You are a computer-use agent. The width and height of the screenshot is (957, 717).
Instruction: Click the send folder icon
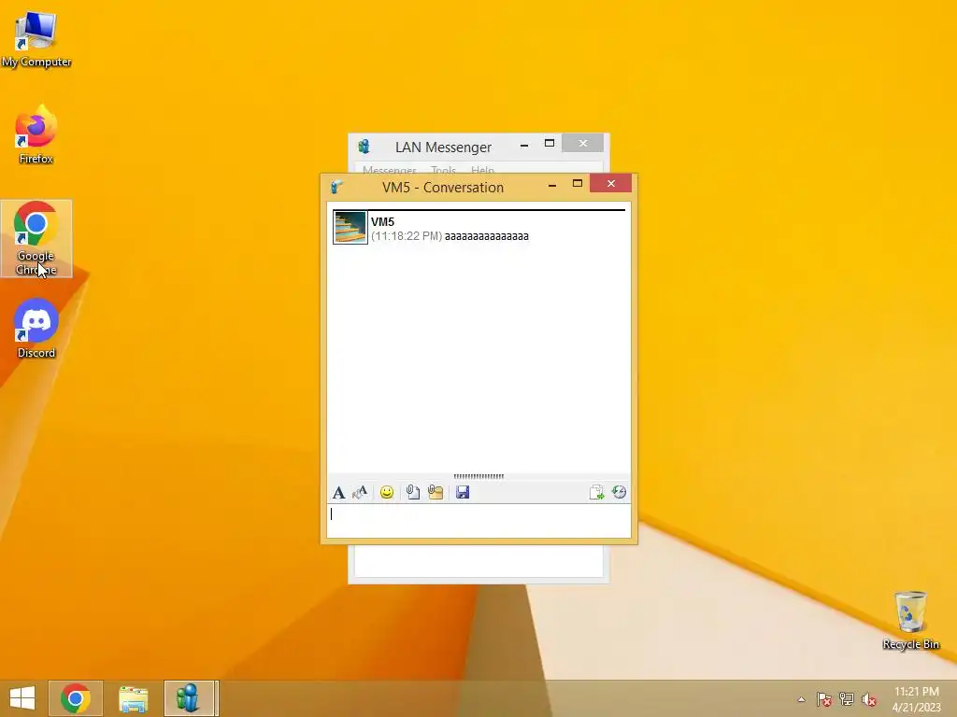436,492
